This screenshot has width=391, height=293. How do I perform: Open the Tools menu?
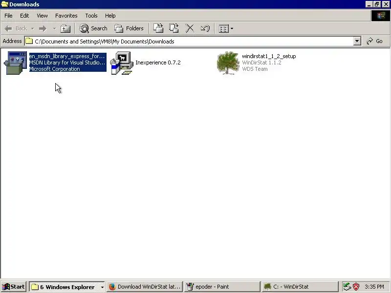pyautogui.click(x=91, y=16)
